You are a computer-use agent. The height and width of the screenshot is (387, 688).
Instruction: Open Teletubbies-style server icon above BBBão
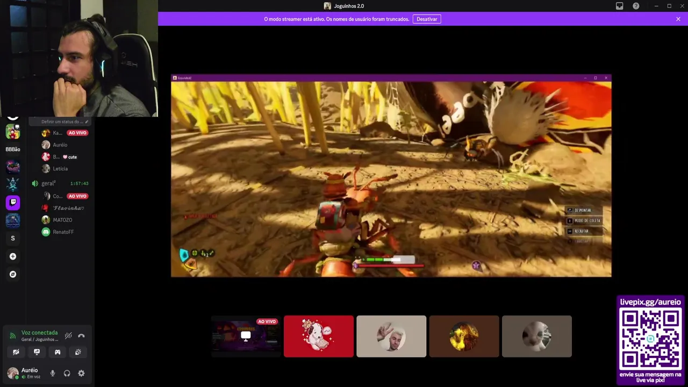pyautogui.click(x=13, y=131)
